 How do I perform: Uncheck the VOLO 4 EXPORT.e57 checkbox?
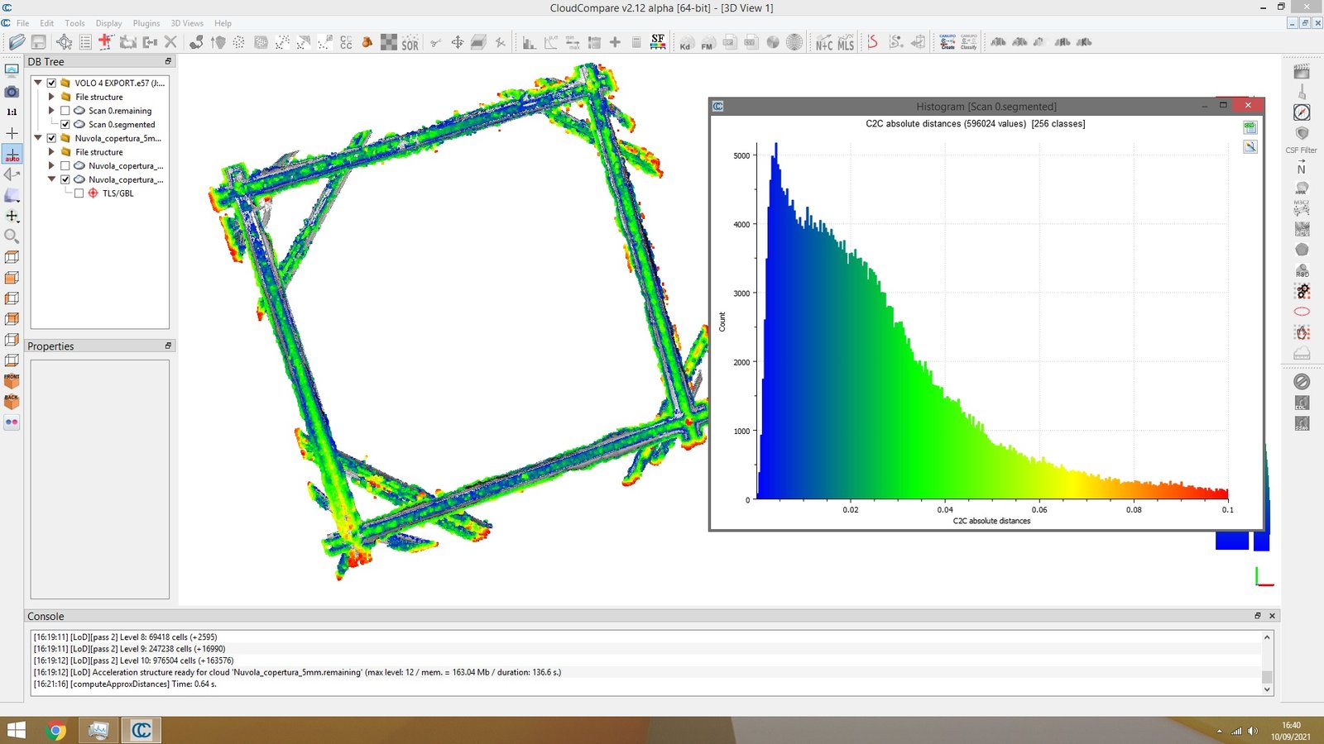(51, 83)
